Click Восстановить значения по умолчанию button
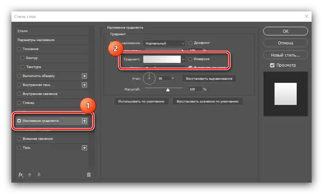 point(207,101)
